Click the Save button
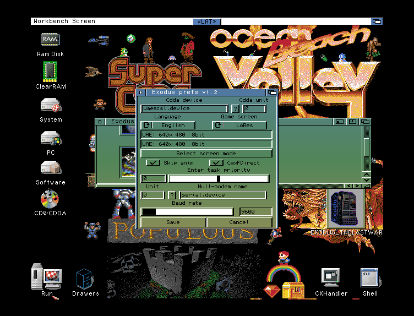This screenshot has height=316, width=414. tap(173, 222)
